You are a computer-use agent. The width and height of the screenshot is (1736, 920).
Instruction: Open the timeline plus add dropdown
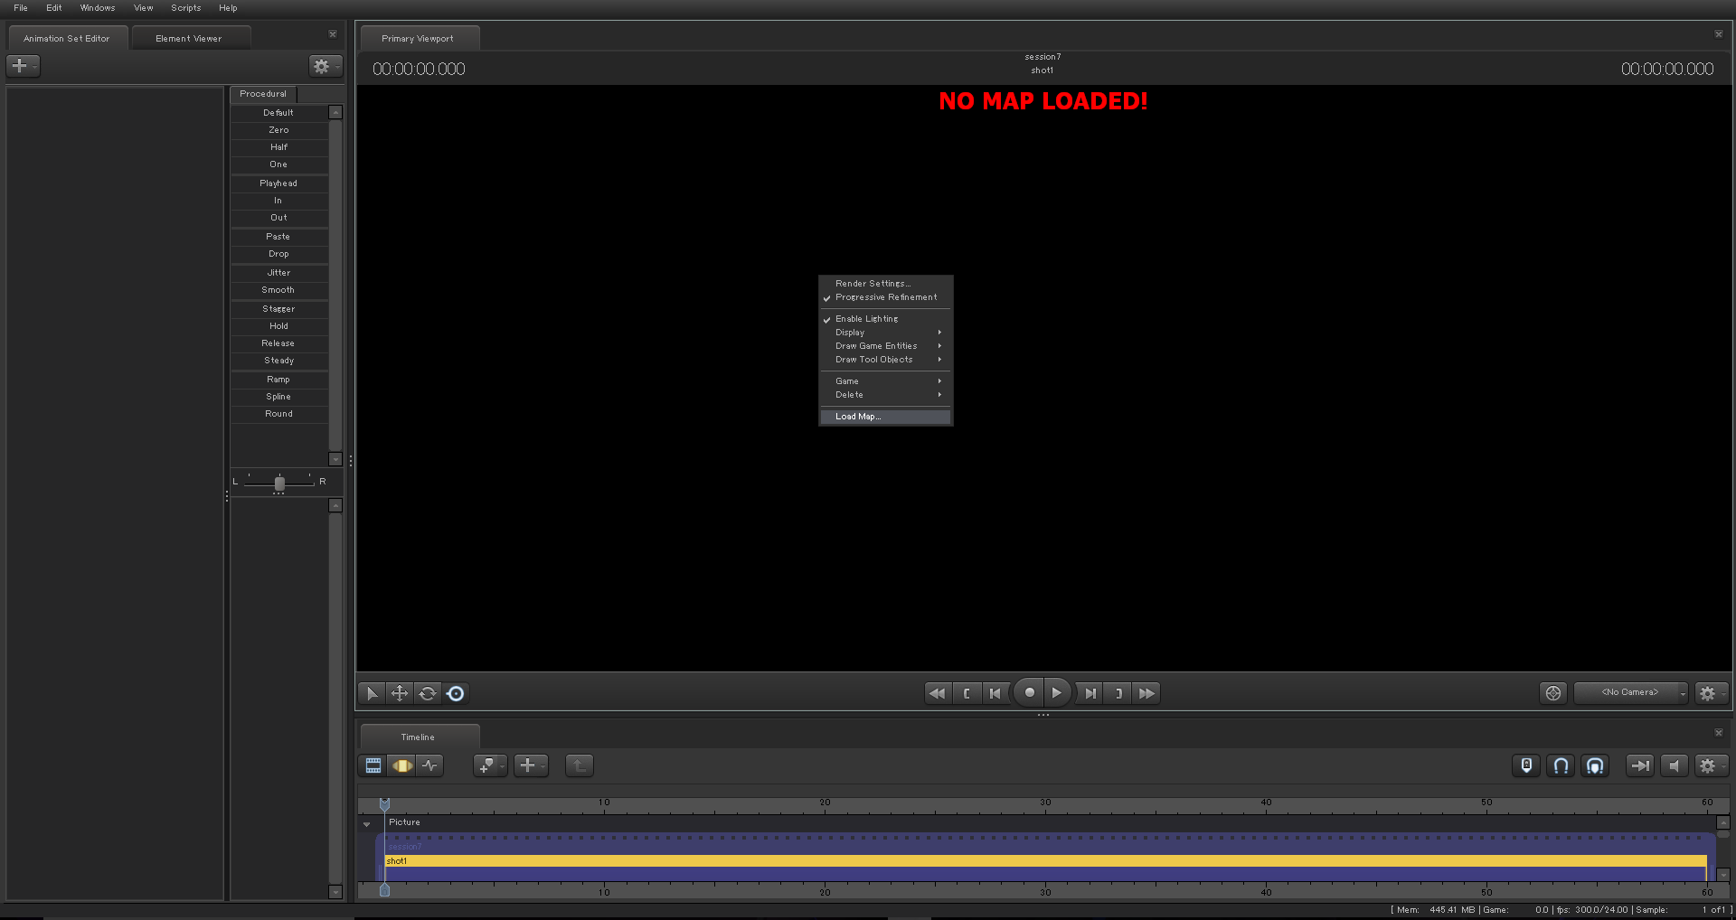pyautogui.click(x=531, y=765)
